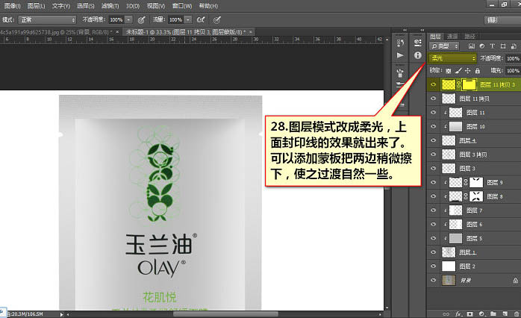Close the 未标题-1 document tab
521x318 pixels.
tap(251, 32)
